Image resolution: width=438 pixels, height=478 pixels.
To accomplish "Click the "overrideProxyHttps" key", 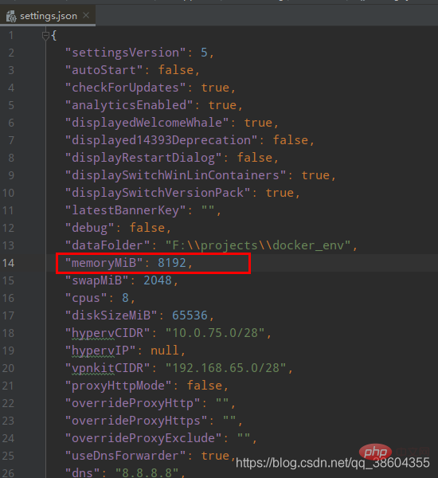I will pyautogui.click(x=136, y=421).
